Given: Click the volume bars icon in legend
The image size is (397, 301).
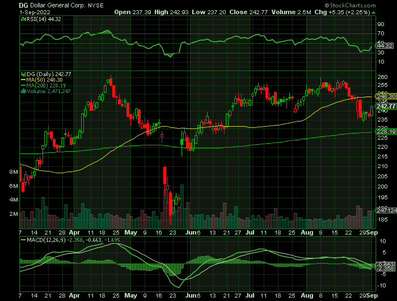Looking at the screenshot, I should [x=24, y=91].
